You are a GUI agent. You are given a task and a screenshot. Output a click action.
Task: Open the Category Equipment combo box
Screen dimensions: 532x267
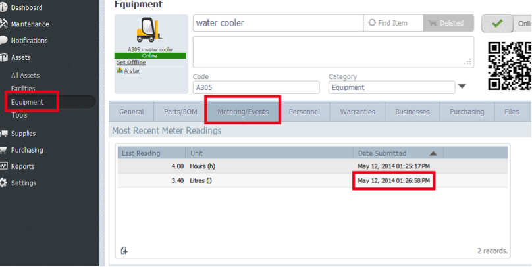tap(392, 87)
